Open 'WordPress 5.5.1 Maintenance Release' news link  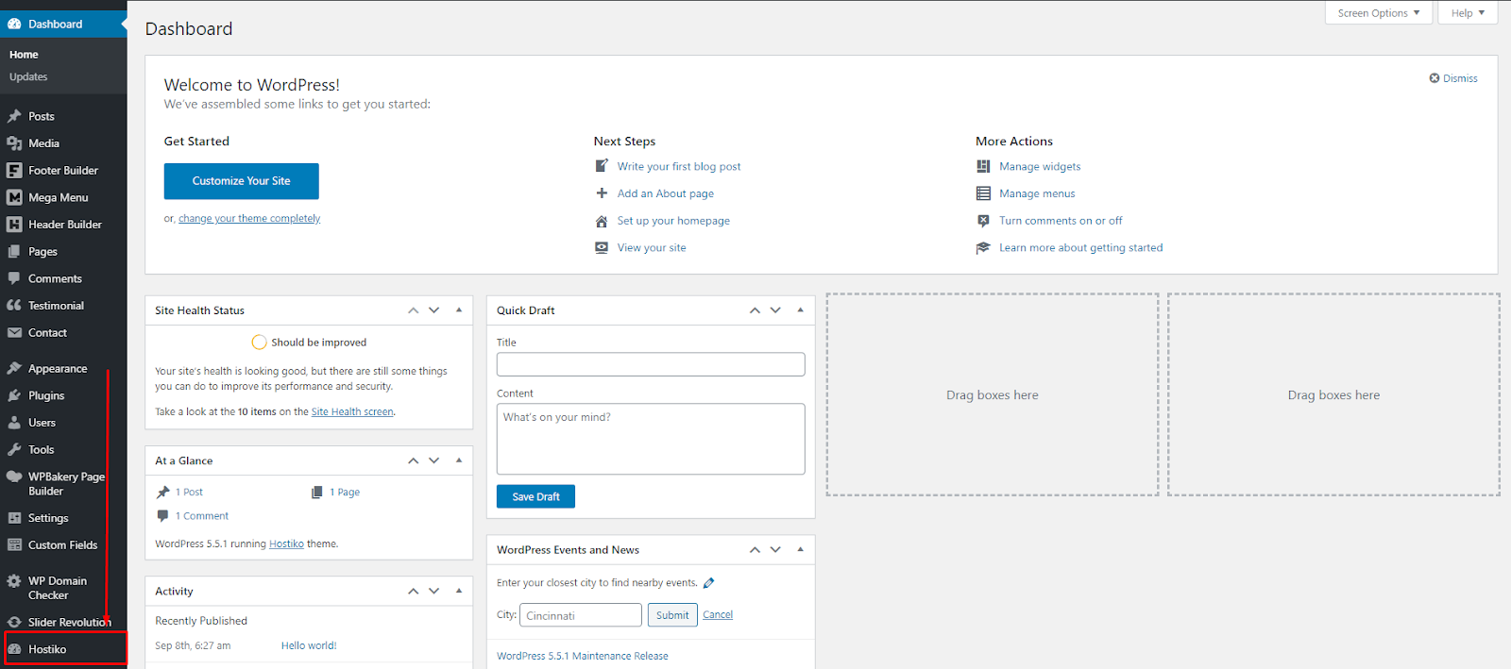[x=583, y=656]
